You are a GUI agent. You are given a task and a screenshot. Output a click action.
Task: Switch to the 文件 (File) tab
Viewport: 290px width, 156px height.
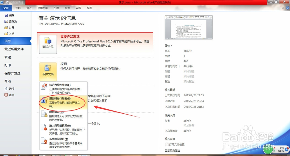(6, 8)
